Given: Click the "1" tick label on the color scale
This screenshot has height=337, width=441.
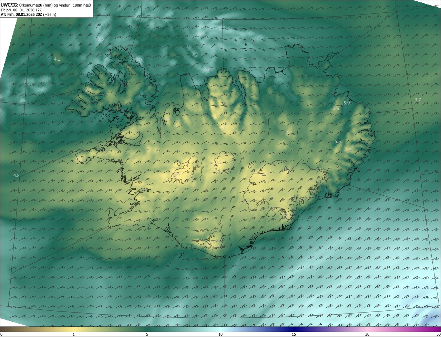Looking at the screenshot, I should 74,334.
